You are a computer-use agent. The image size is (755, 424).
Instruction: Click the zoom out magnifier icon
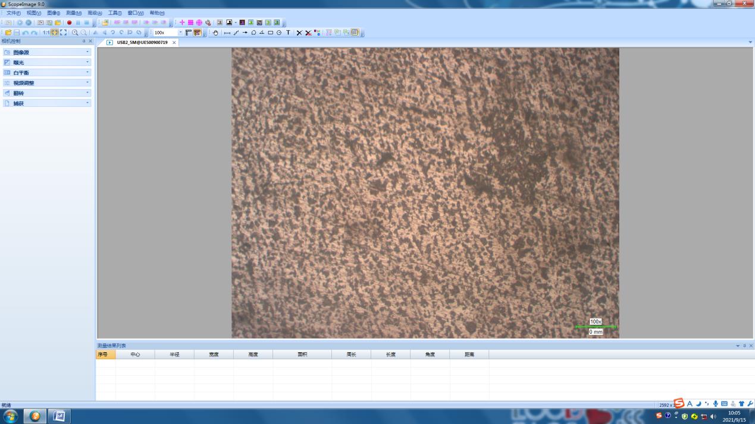[84, 33]
